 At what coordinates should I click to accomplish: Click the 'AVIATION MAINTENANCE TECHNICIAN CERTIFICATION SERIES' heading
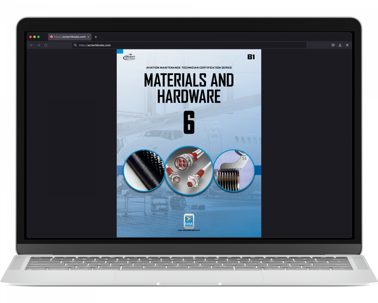(189, 68)
